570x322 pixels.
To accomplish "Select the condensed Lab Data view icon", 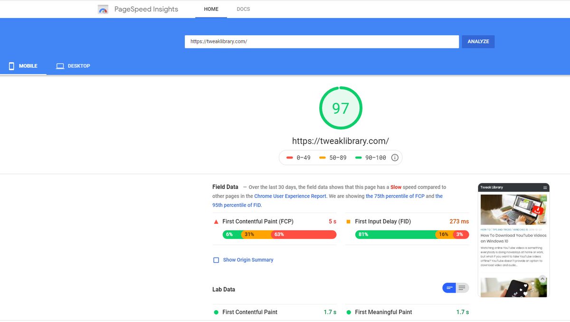I will point(449,287).
